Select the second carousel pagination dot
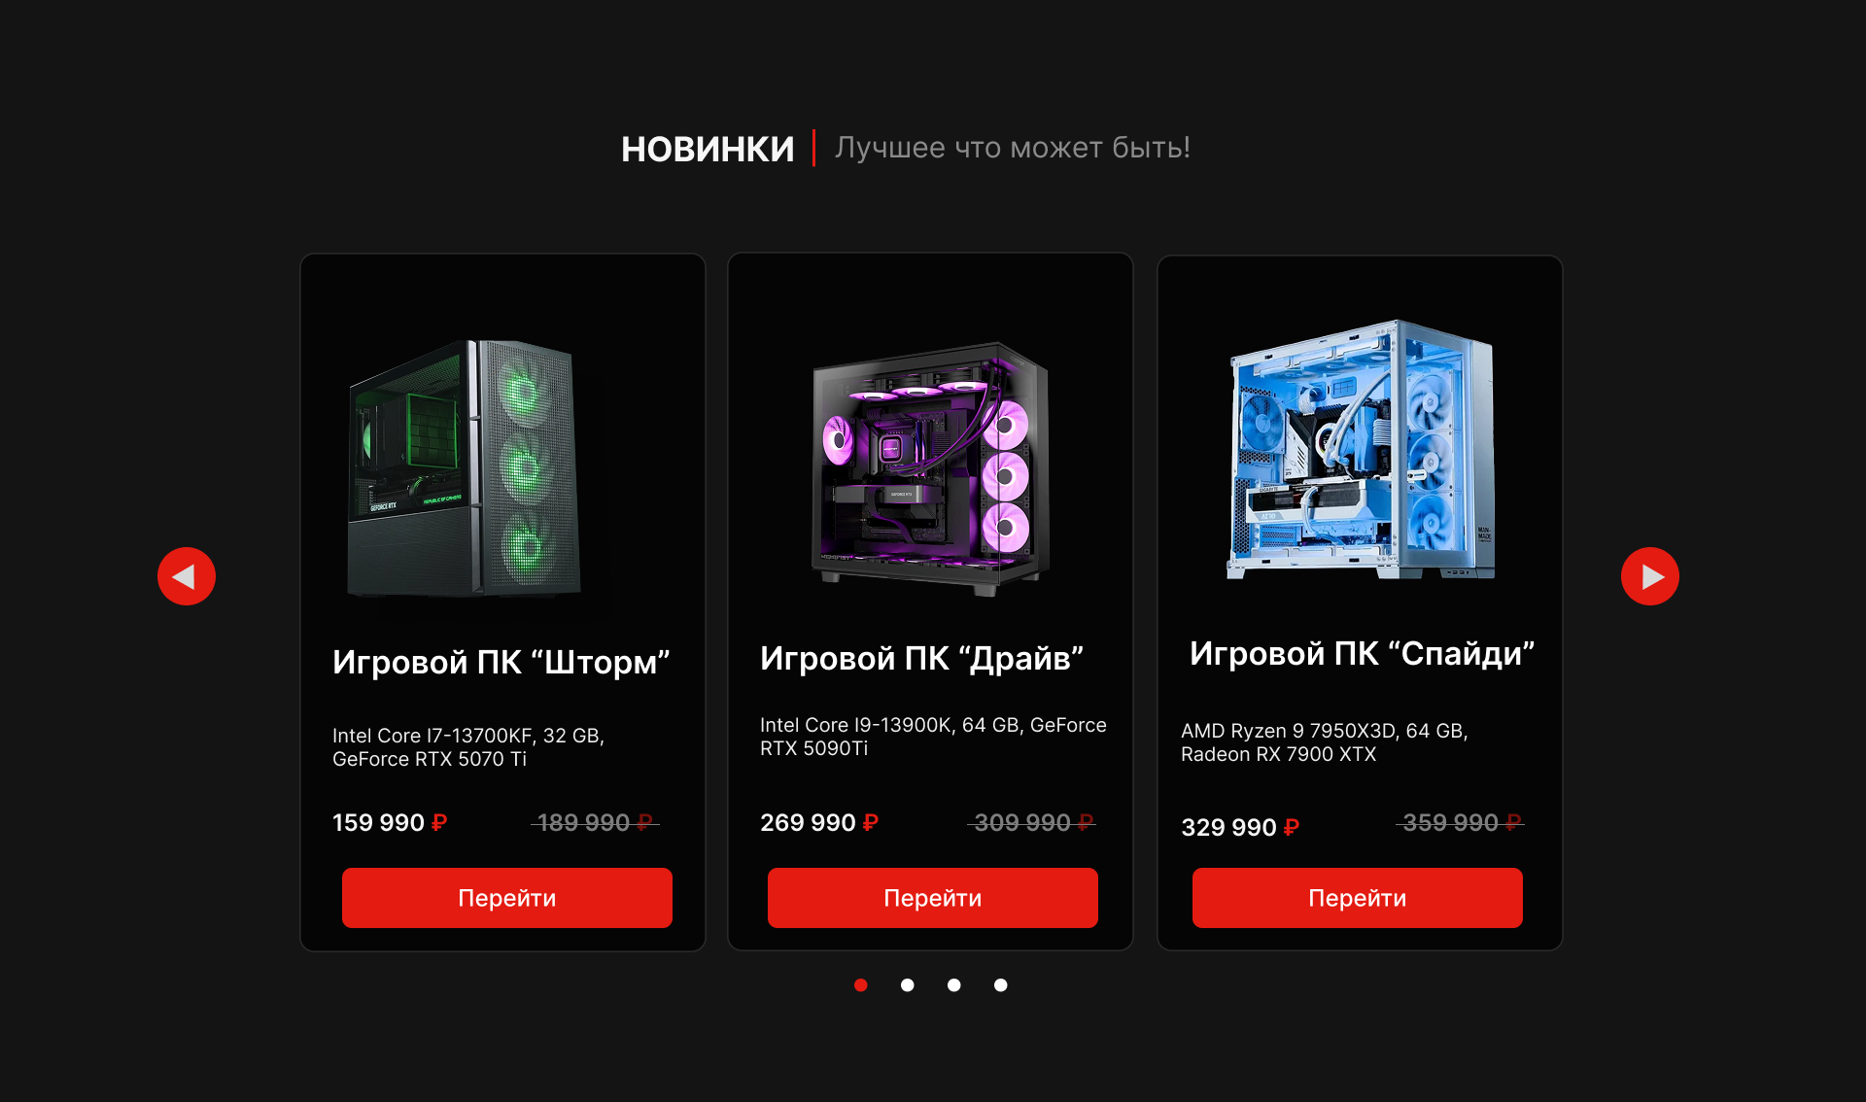The height and width of the screenshot is (1102, 1866). [908, 985]
